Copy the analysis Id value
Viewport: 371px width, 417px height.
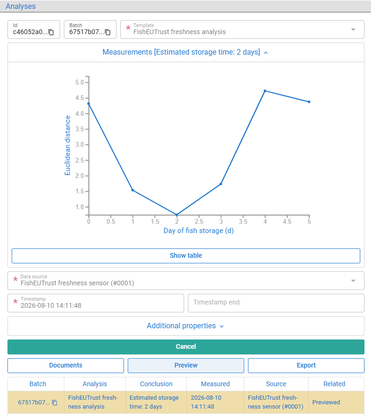pos(51,32)
